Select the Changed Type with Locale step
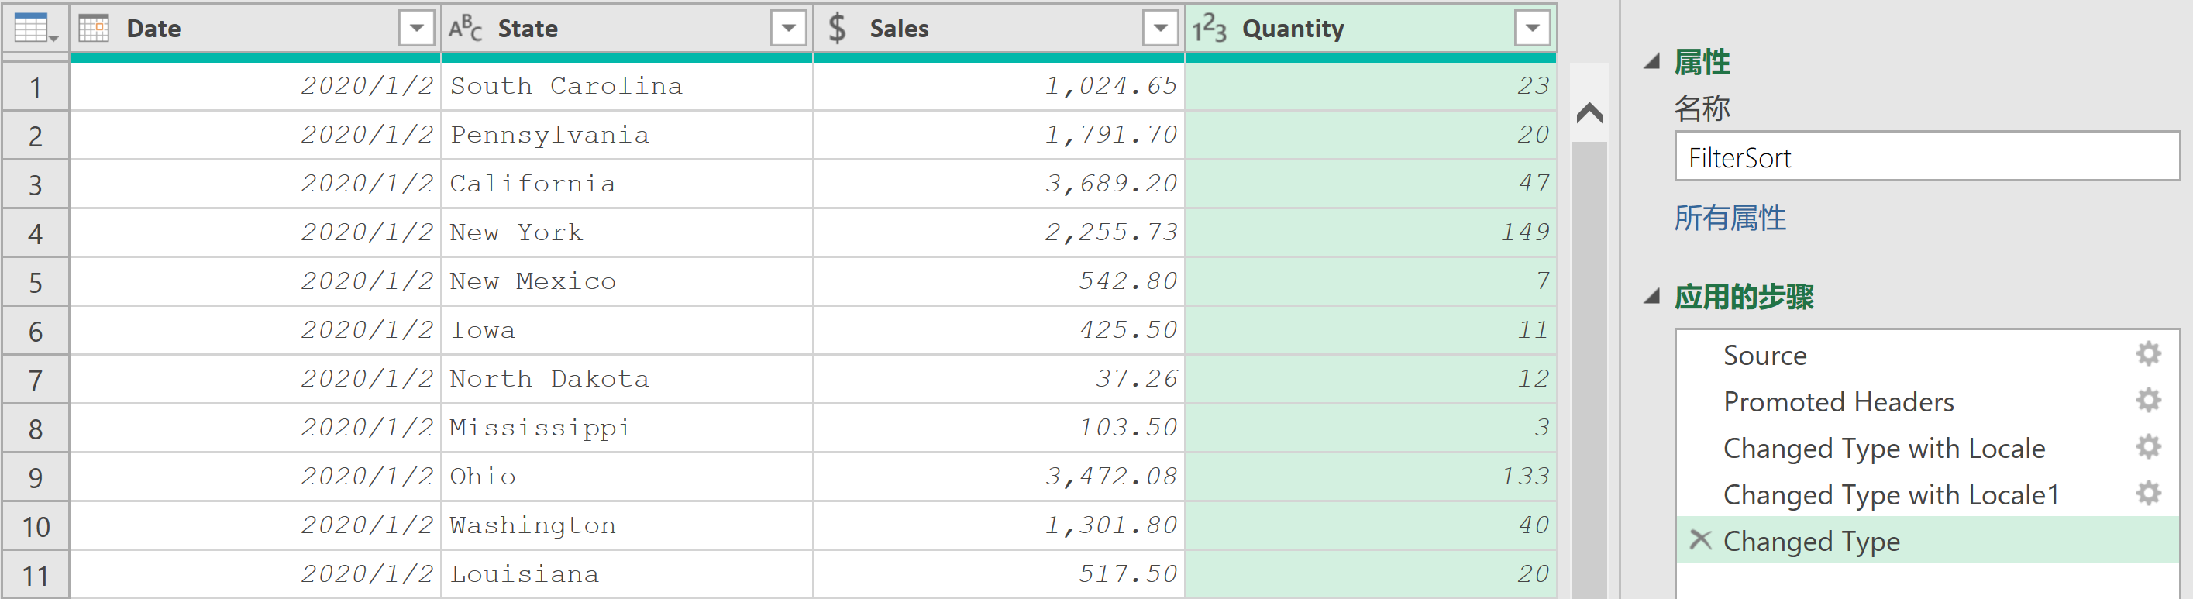 click(x=1926, y=449)
